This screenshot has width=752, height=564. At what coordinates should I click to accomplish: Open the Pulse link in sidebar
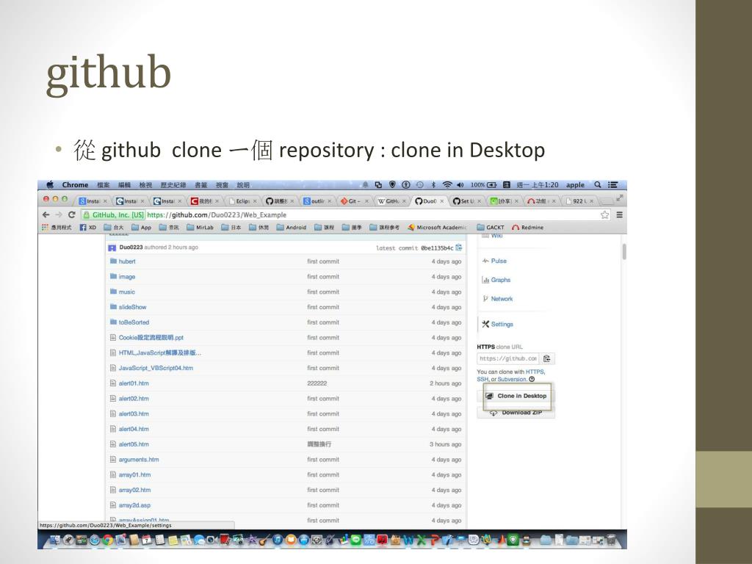[499, 261]
